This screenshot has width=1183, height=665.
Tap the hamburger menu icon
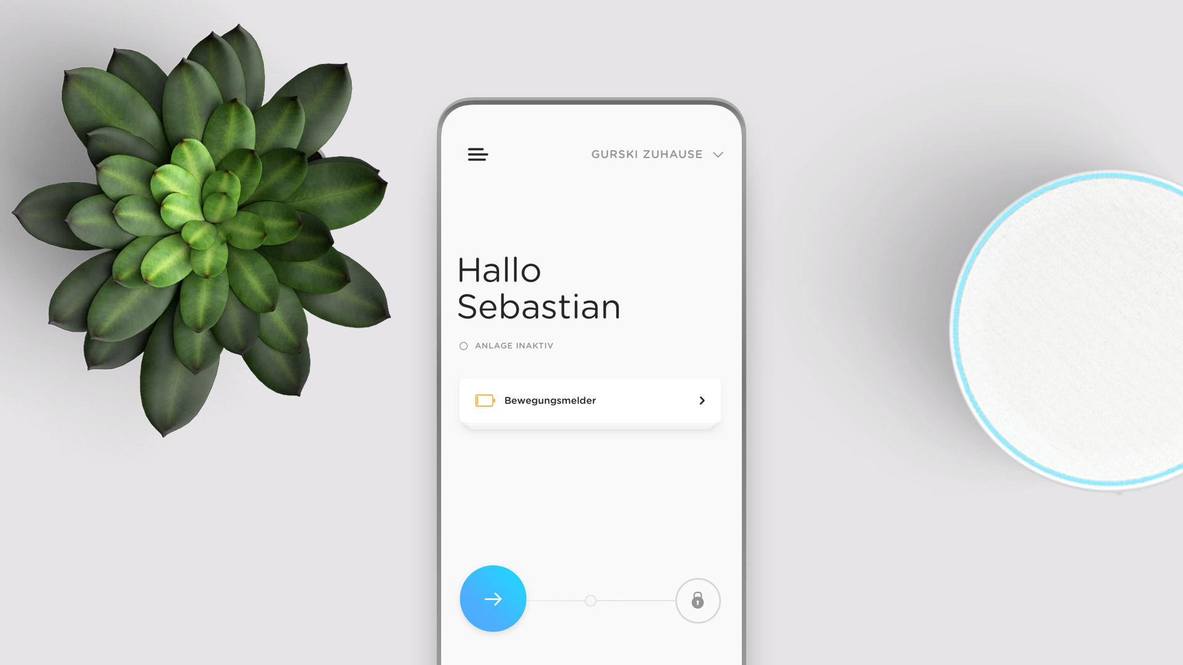coord(477,155)
